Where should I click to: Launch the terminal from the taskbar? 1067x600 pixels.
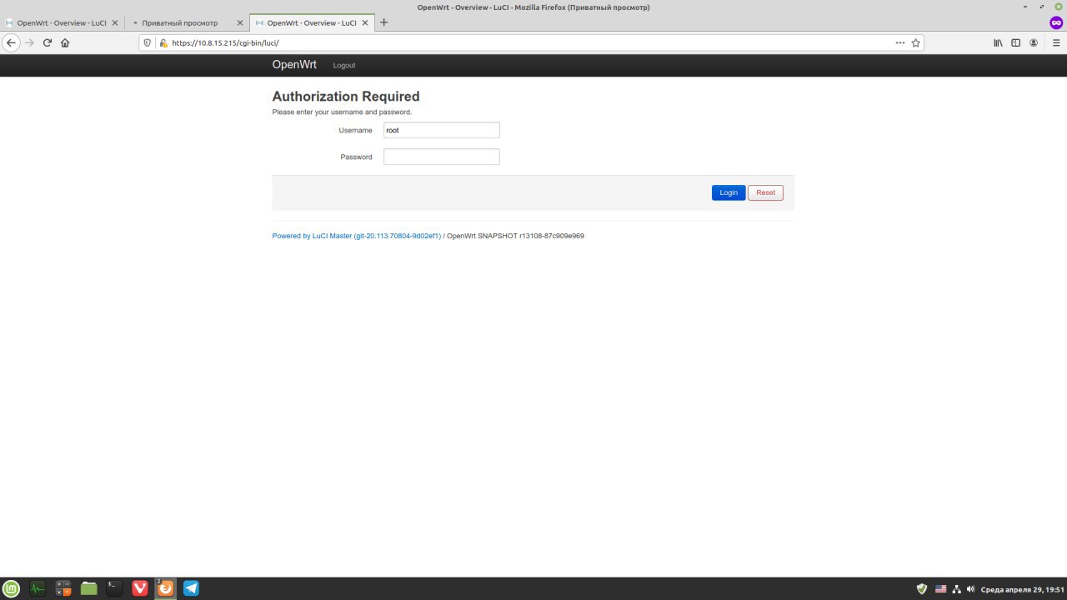[114, 588]
